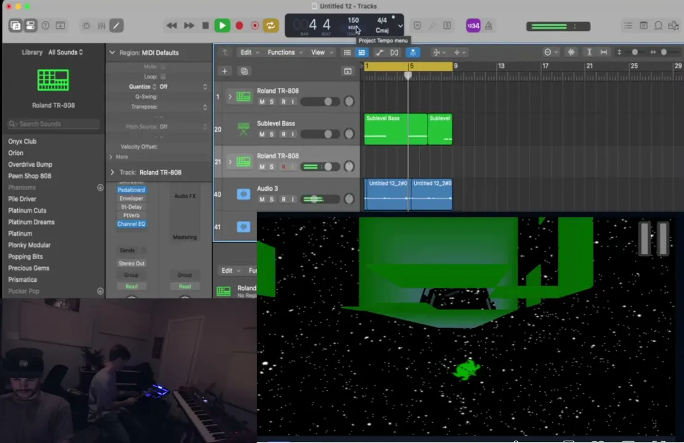
Task: Open the Quantize Off dropdown
Action: (183, 86)
